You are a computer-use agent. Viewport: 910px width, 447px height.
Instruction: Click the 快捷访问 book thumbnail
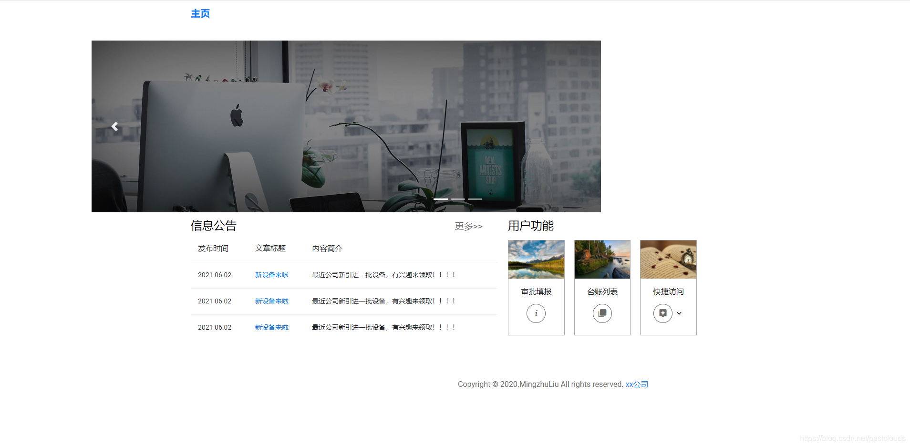point(668,260)
